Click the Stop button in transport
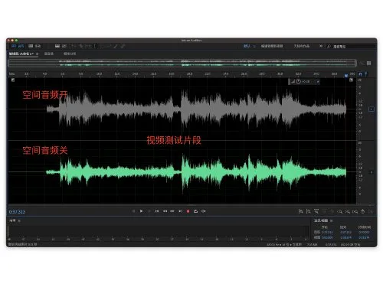The width and height of the screenshot is (383, 287). 133,211
